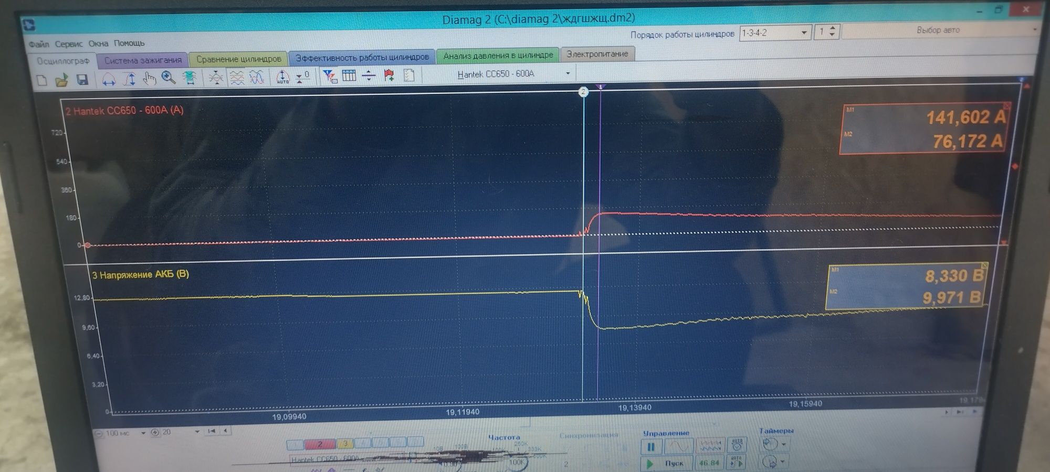Click the fit-to-screen waveform icon
The width and height of the screenshot is (1050, 472).
[190, 78]
